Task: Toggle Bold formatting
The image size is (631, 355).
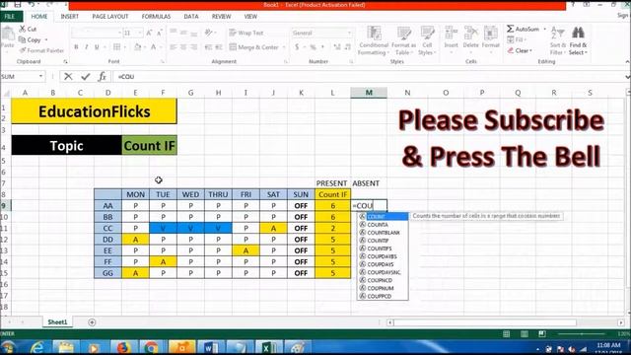Action: coord(76,47)
